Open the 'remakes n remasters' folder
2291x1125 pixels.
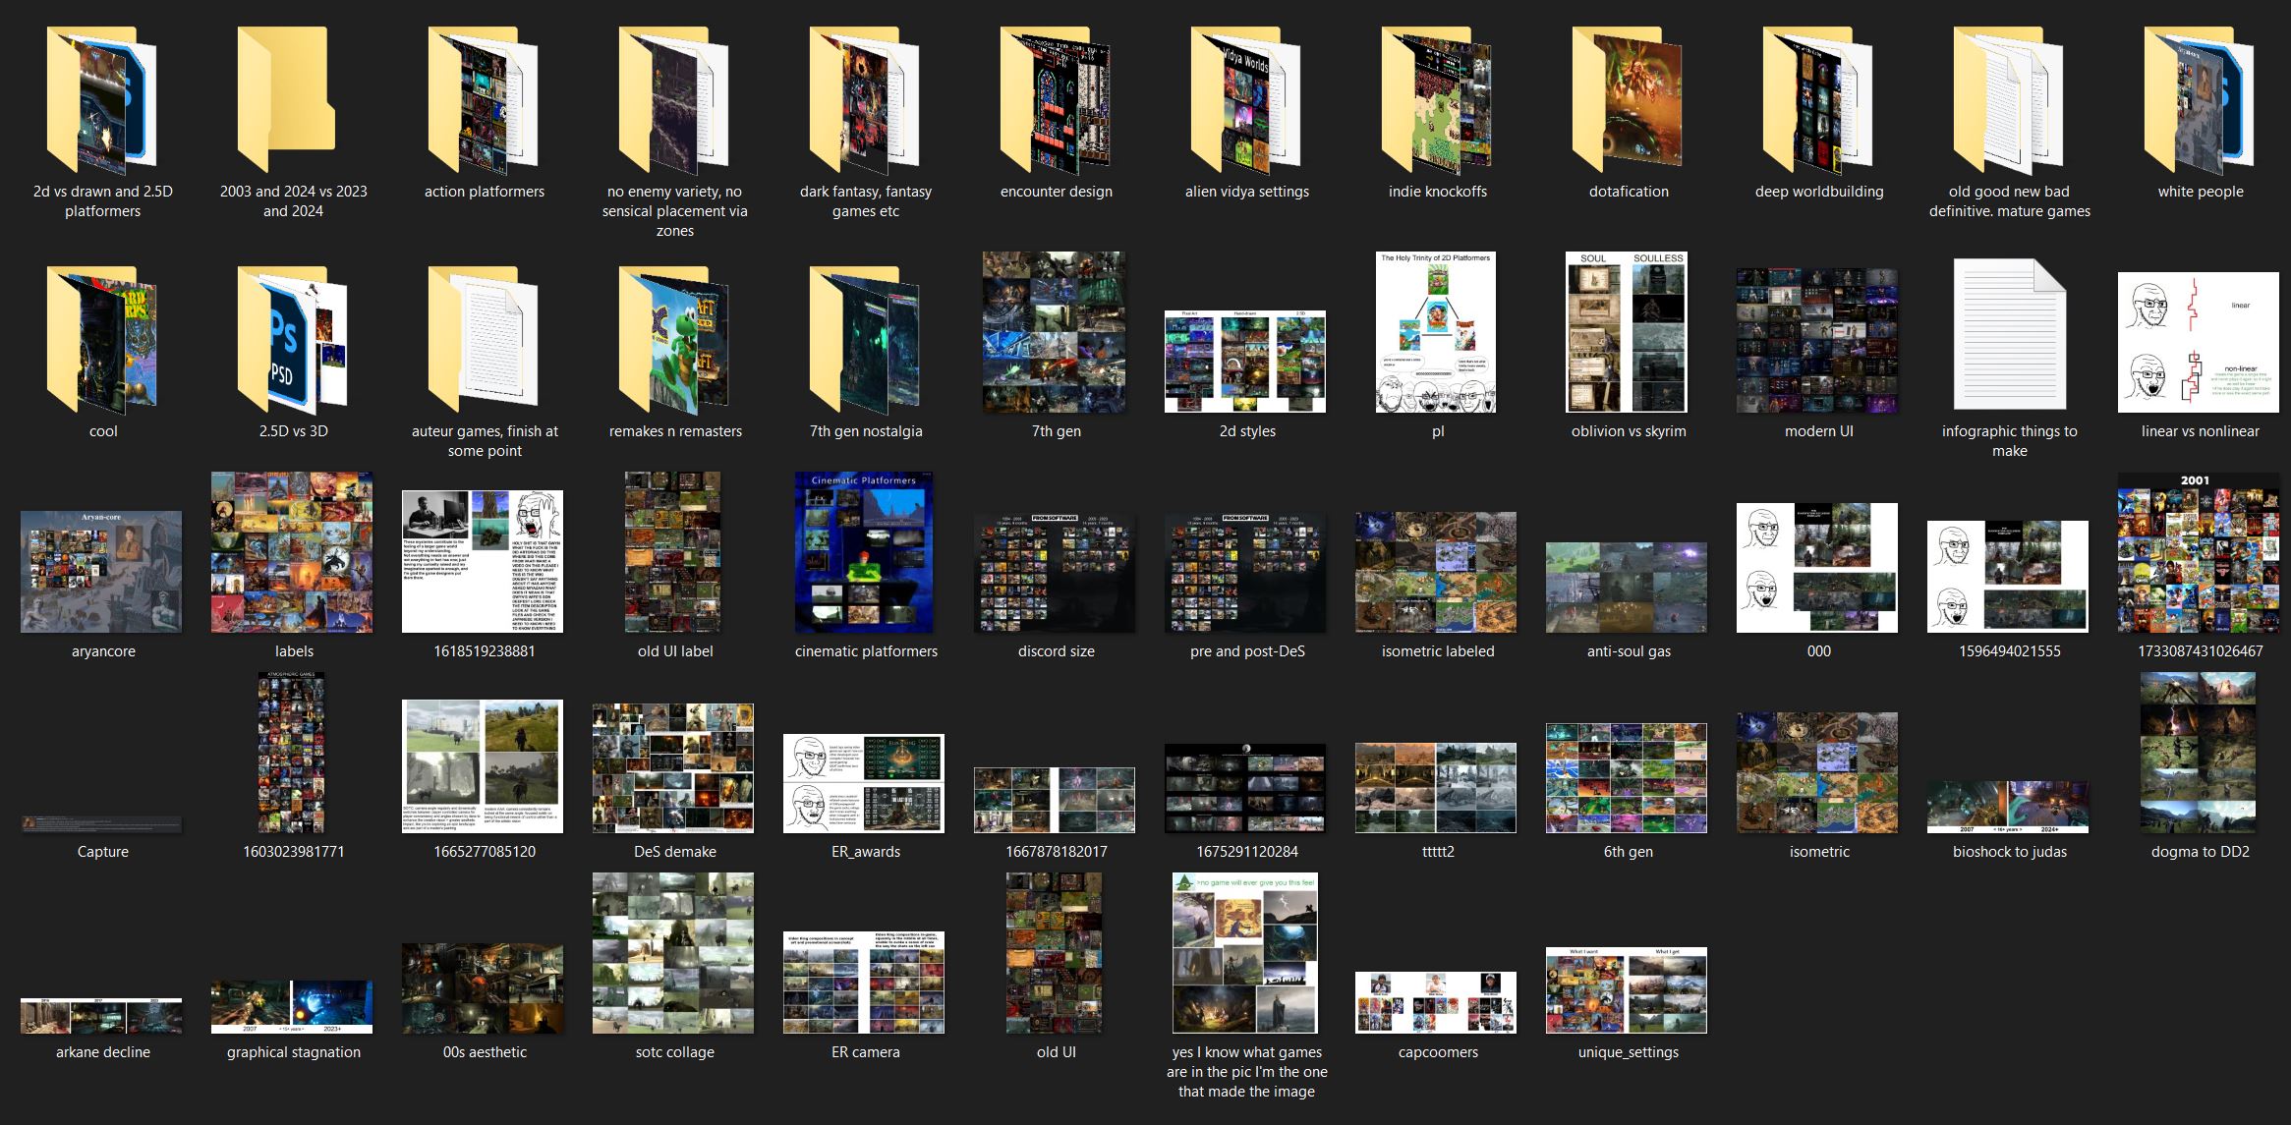click(674, 340)
